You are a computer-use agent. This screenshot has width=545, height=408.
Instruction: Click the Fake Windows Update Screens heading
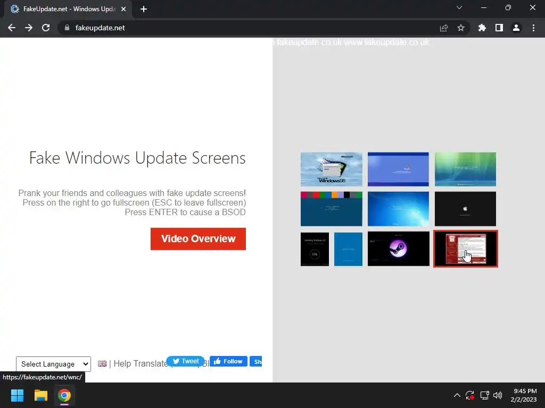[x=137, y=158]
